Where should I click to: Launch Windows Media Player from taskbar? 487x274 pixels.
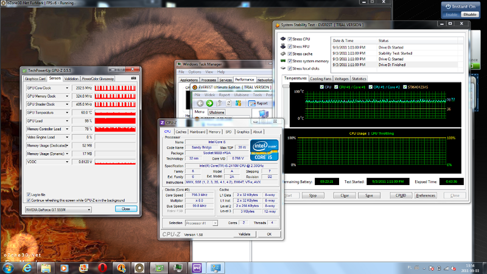point(65,268)
